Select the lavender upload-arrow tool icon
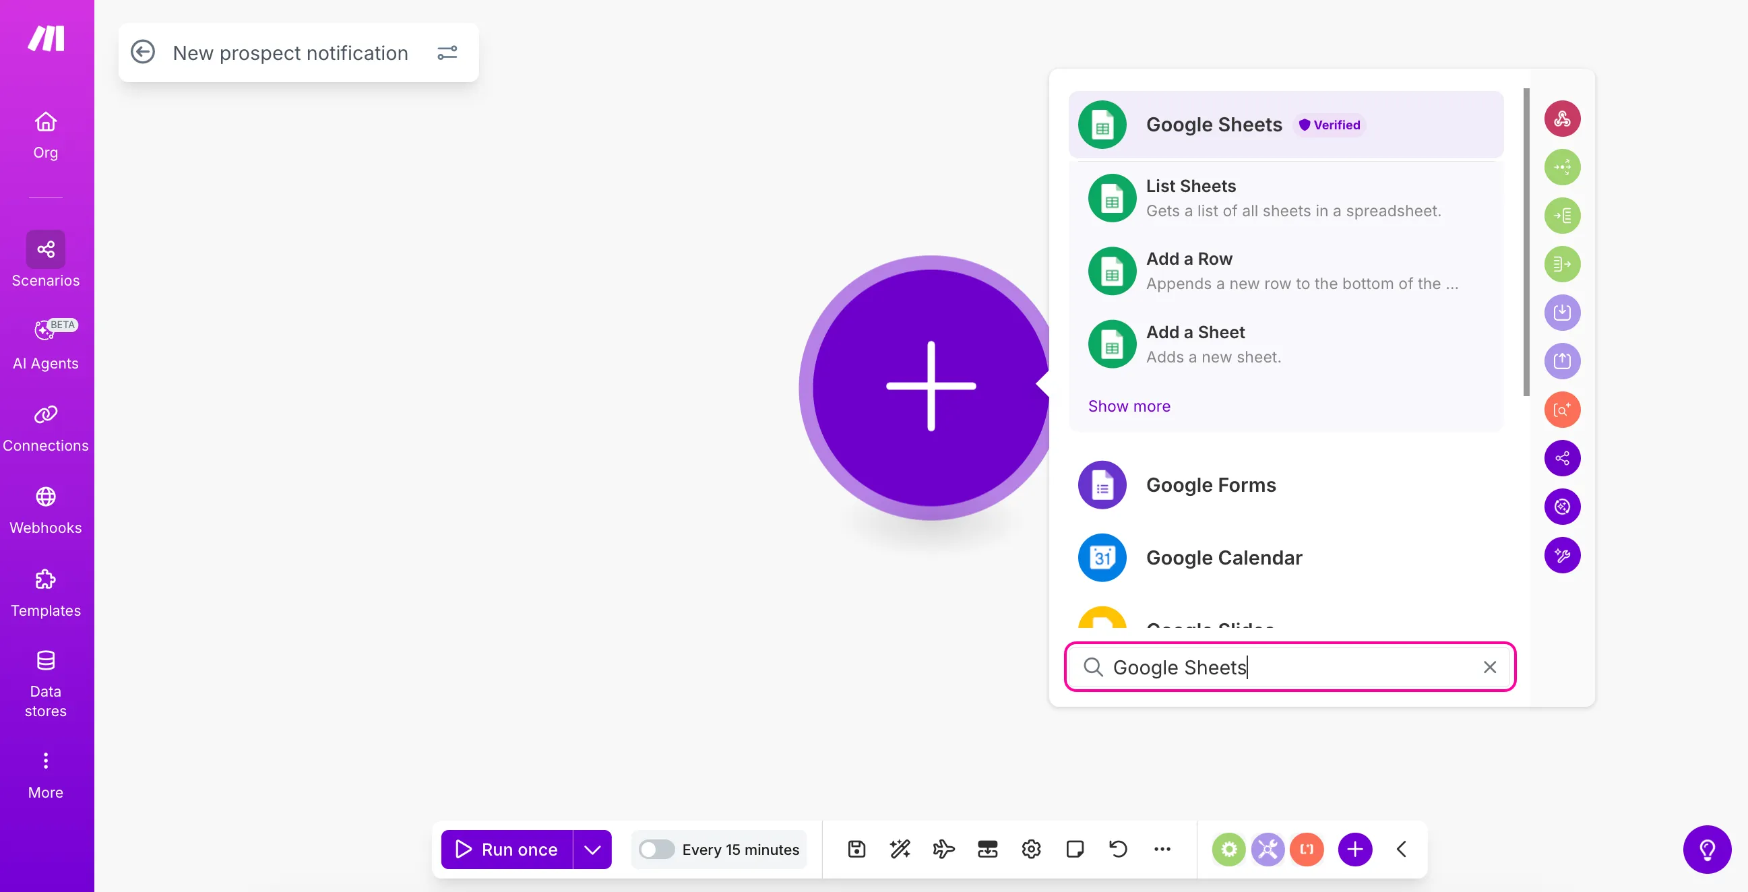The image size is (1748, 892). coord(1562,361)
